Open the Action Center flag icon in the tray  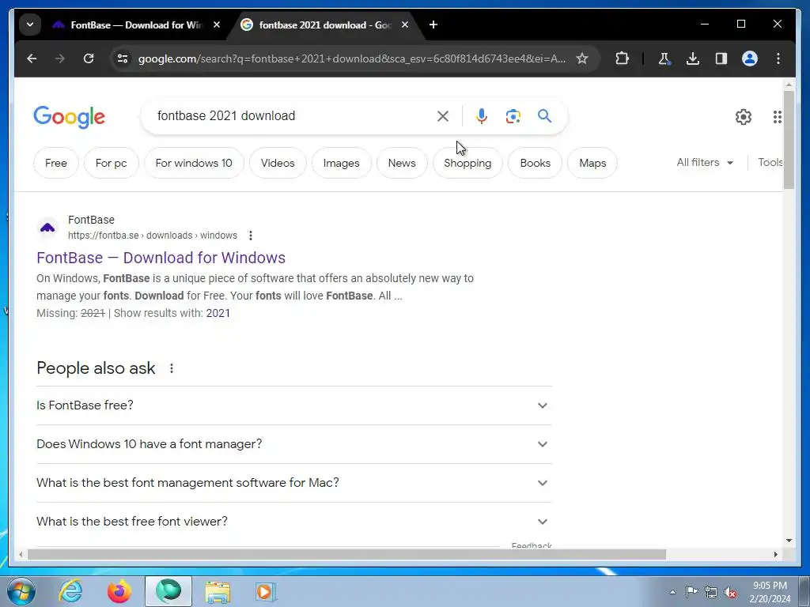click(691, 592)
